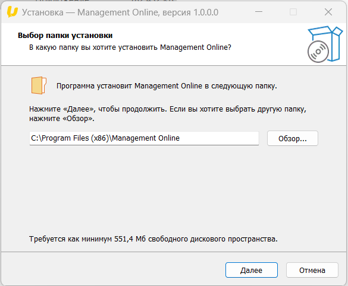Cancel setup with Отмена button
The height and width of the screenshot is (286, 348).
pyautogui.click(x=312, y=270)
